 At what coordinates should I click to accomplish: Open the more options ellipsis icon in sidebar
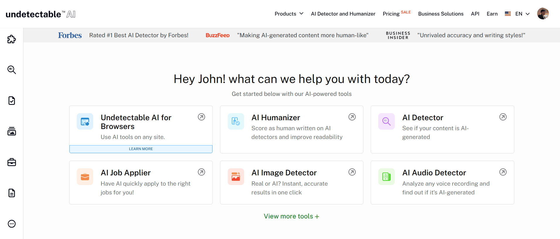coord(11,224)
